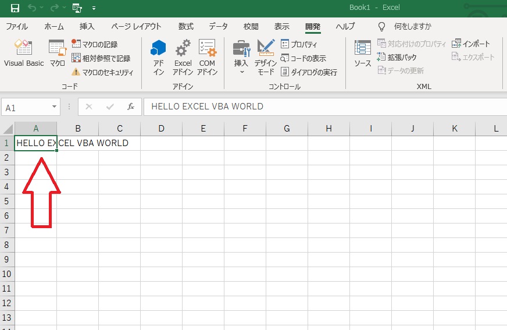The width and height of the screenshot is (507, 330).
Task: Switch to the 校閲 tab
Action: coord(251,26)
